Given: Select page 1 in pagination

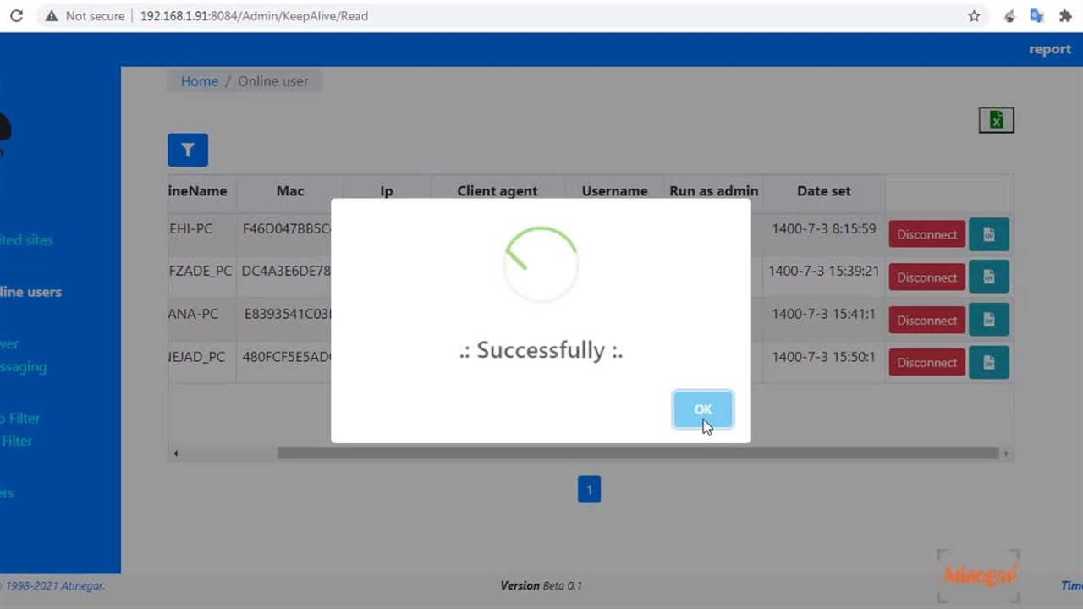Looking at the screenshot, I should click(x=589, y=490).
